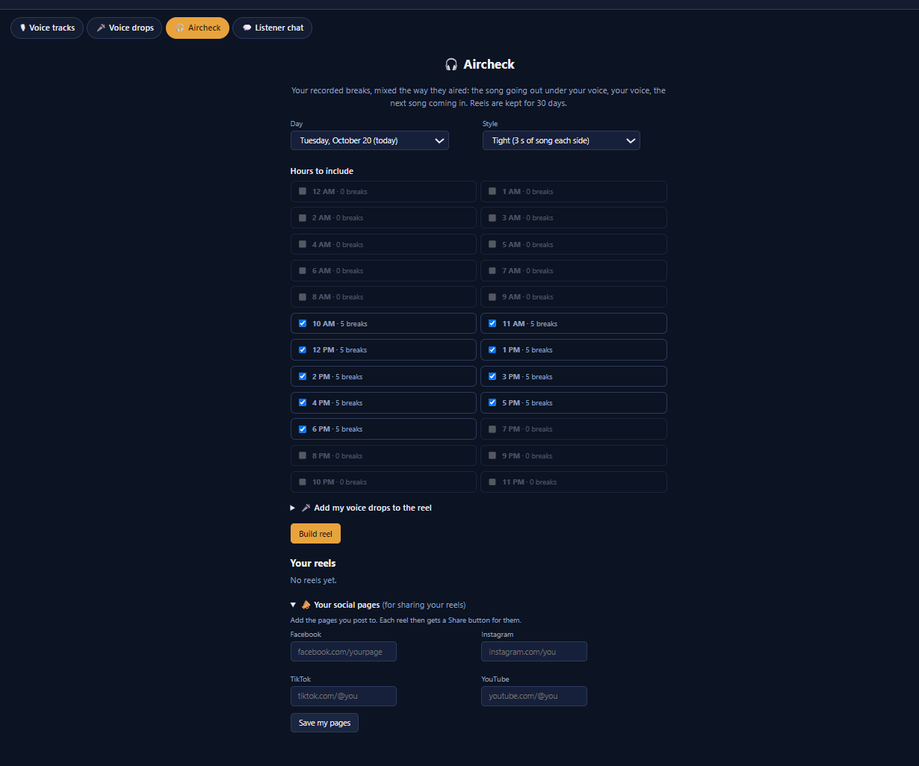Click the '9 PM · 0 breaks' row

pyautogui.click(x=574, y=455)
